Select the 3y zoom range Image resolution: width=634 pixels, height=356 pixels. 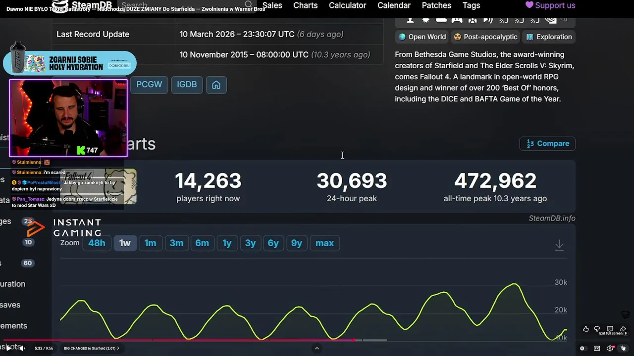[x=250, y=243]
